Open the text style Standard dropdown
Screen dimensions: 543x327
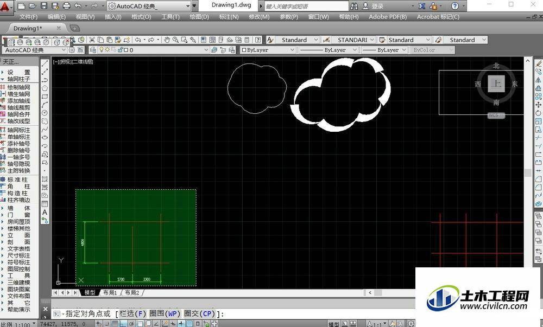[x=297, y=40]
